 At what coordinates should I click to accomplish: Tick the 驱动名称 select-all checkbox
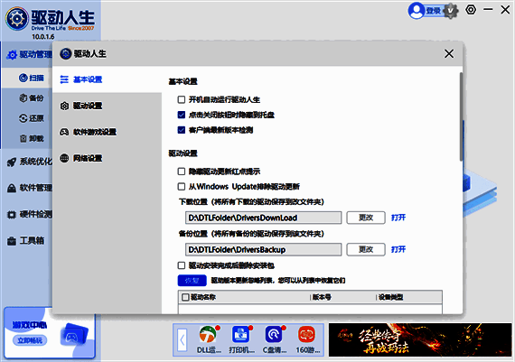[x=185, y=297]
